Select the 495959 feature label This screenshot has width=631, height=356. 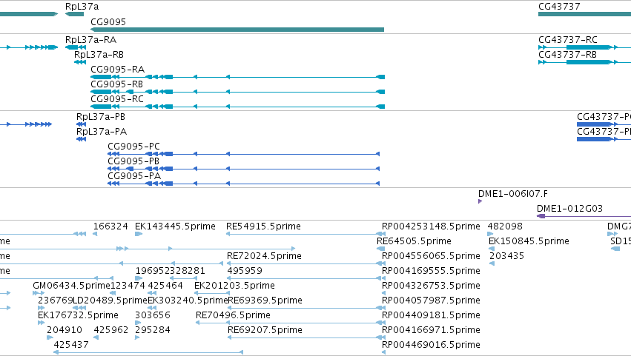pyautogui.click(x=244, y=271)
